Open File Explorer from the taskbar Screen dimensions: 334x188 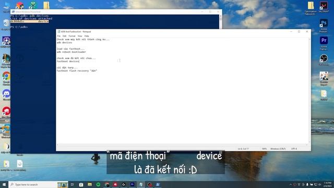click(x=90, y=184)
